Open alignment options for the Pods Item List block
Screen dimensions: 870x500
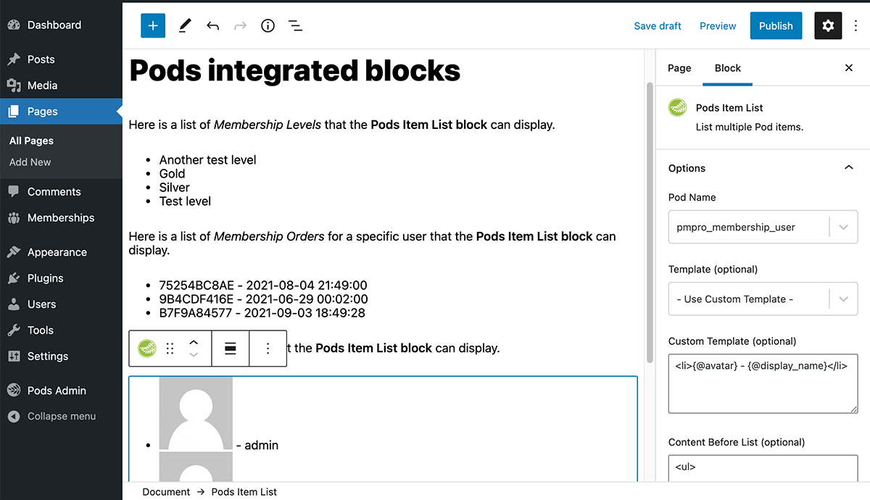pos(230,348)
